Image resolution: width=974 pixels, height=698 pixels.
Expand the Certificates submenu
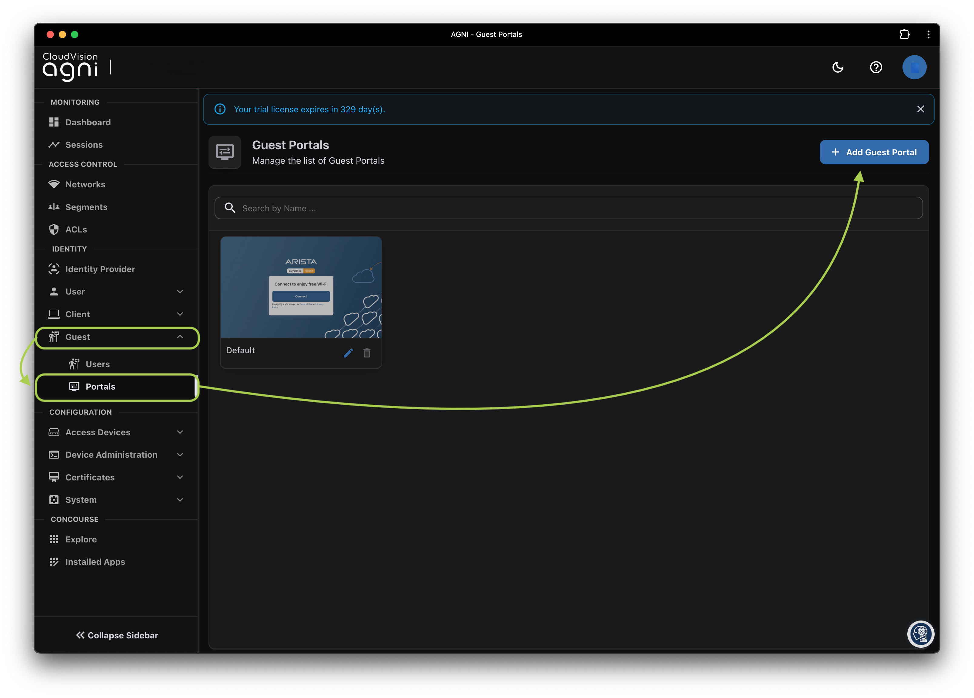180,477
